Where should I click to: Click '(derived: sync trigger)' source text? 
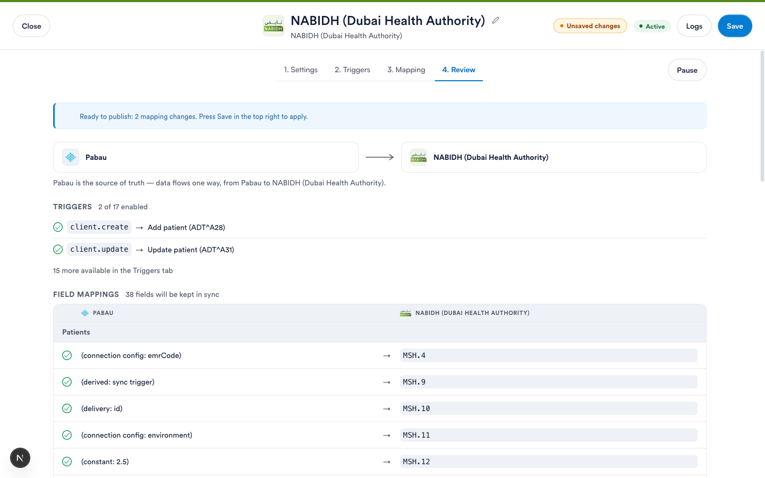pyautogui.click(x=118, y=382)
